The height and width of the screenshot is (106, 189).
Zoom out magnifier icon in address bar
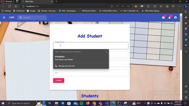(123, 6)
